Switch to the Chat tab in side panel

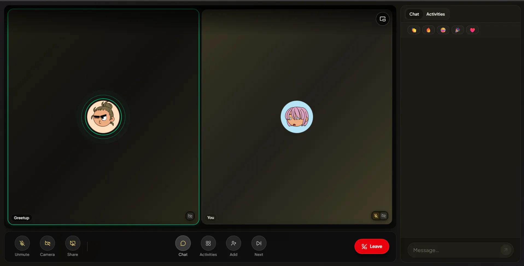click(x=414, y=14)
